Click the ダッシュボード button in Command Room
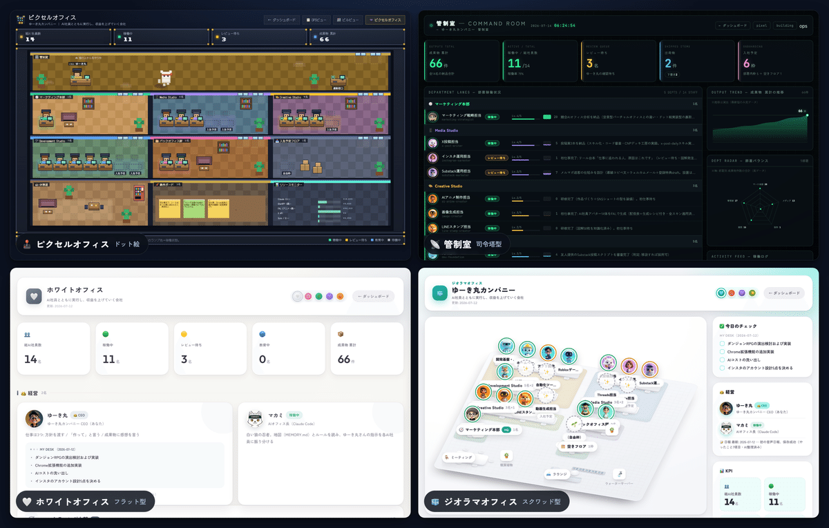This screenshot has width=829, height=528. click(734, 26)
